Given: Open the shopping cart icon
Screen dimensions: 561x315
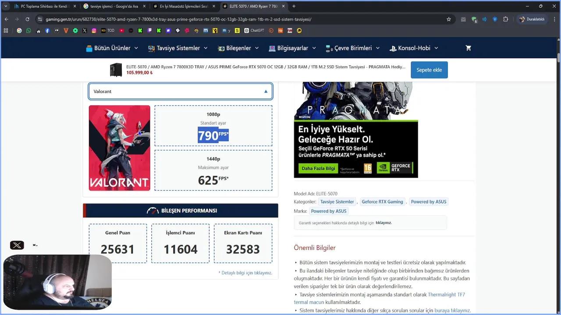Looking at the screenshot, I should pyautogui.click(x=468, y=48).
